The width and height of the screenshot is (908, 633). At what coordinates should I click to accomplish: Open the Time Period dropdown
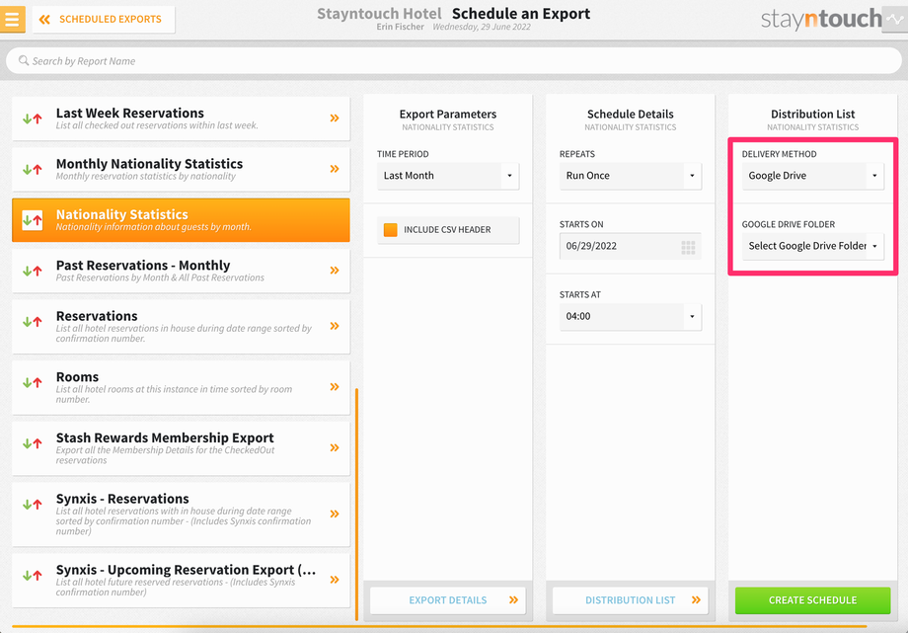click(x=448, y=176)
